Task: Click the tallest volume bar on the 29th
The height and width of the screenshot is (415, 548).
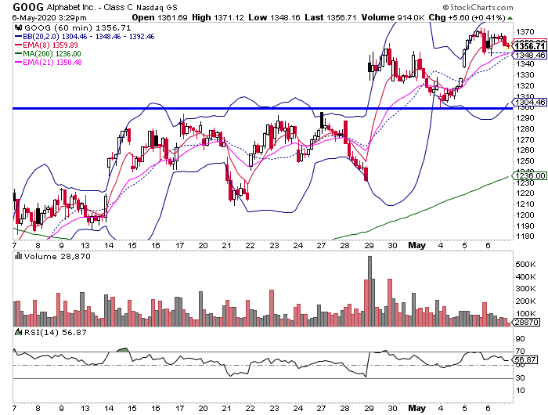Action: (x=370, y=291)
